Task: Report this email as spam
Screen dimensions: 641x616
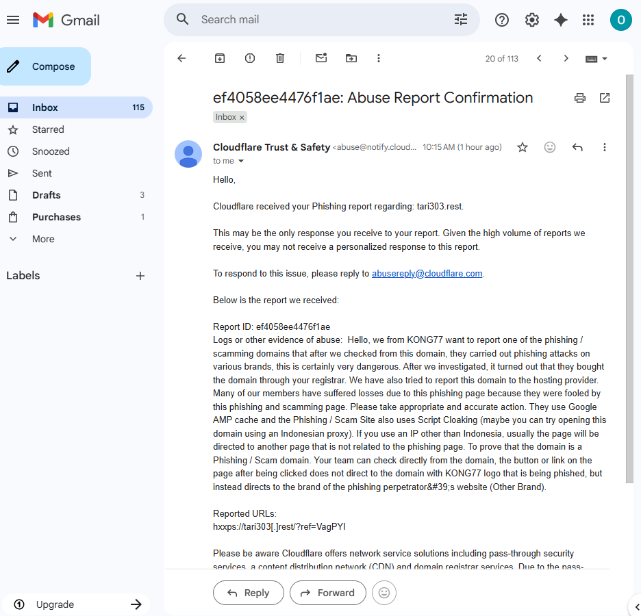Action: pos(250,58)
